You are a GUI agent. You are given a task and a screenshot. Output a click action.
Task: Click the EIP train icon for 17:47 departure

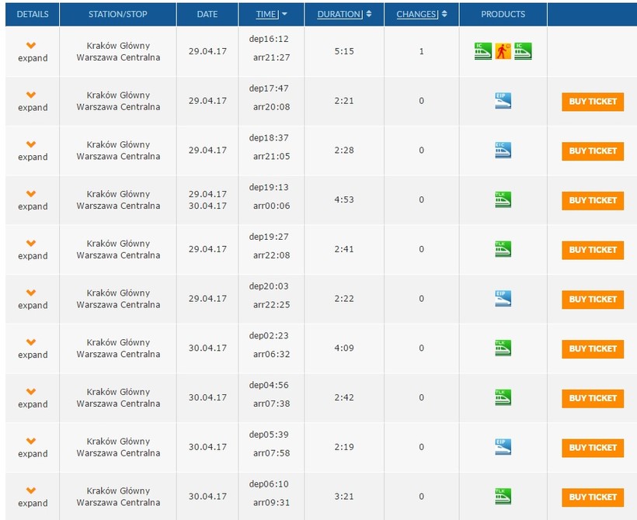click(x=503, y=100)
